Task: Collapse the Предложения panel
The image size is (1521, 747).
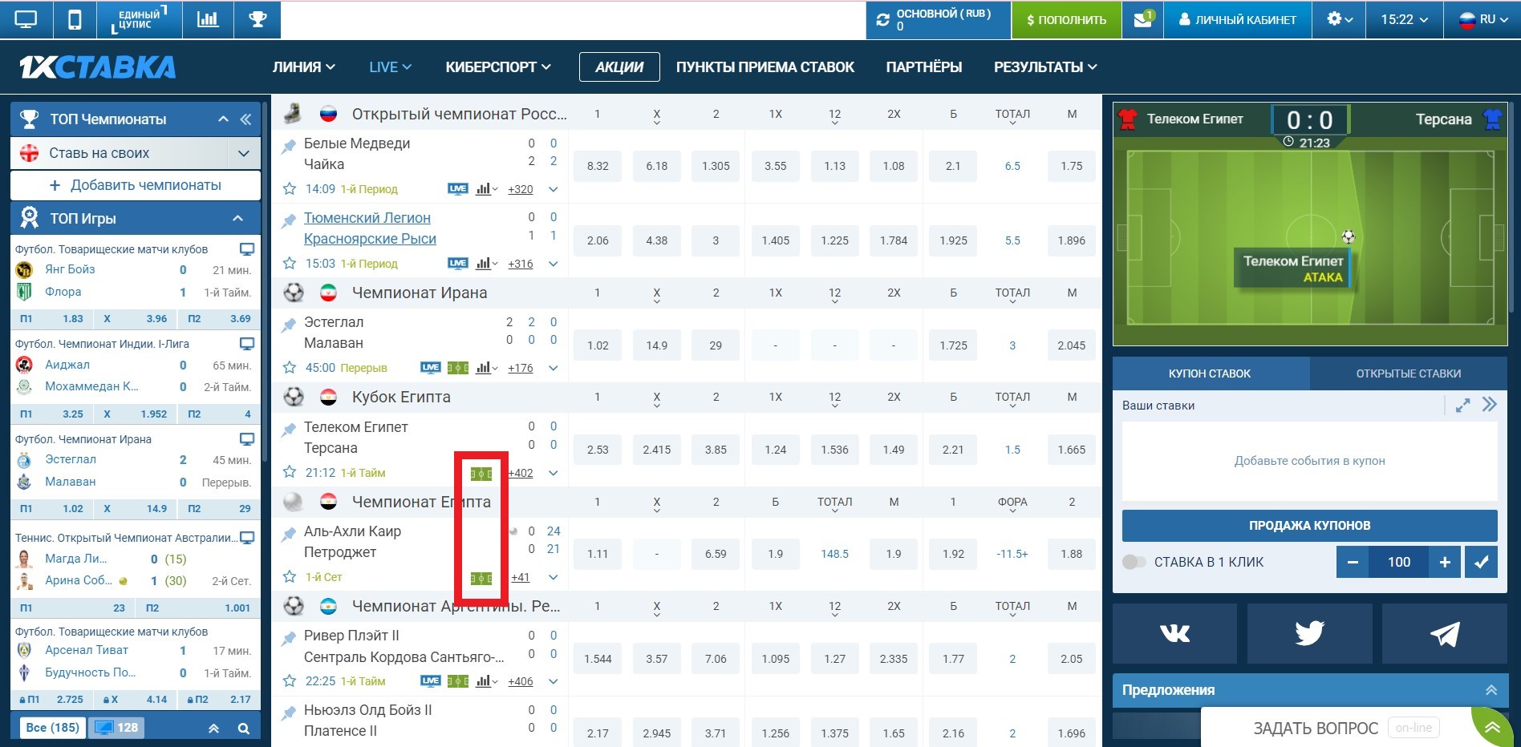Action: 1491,690
